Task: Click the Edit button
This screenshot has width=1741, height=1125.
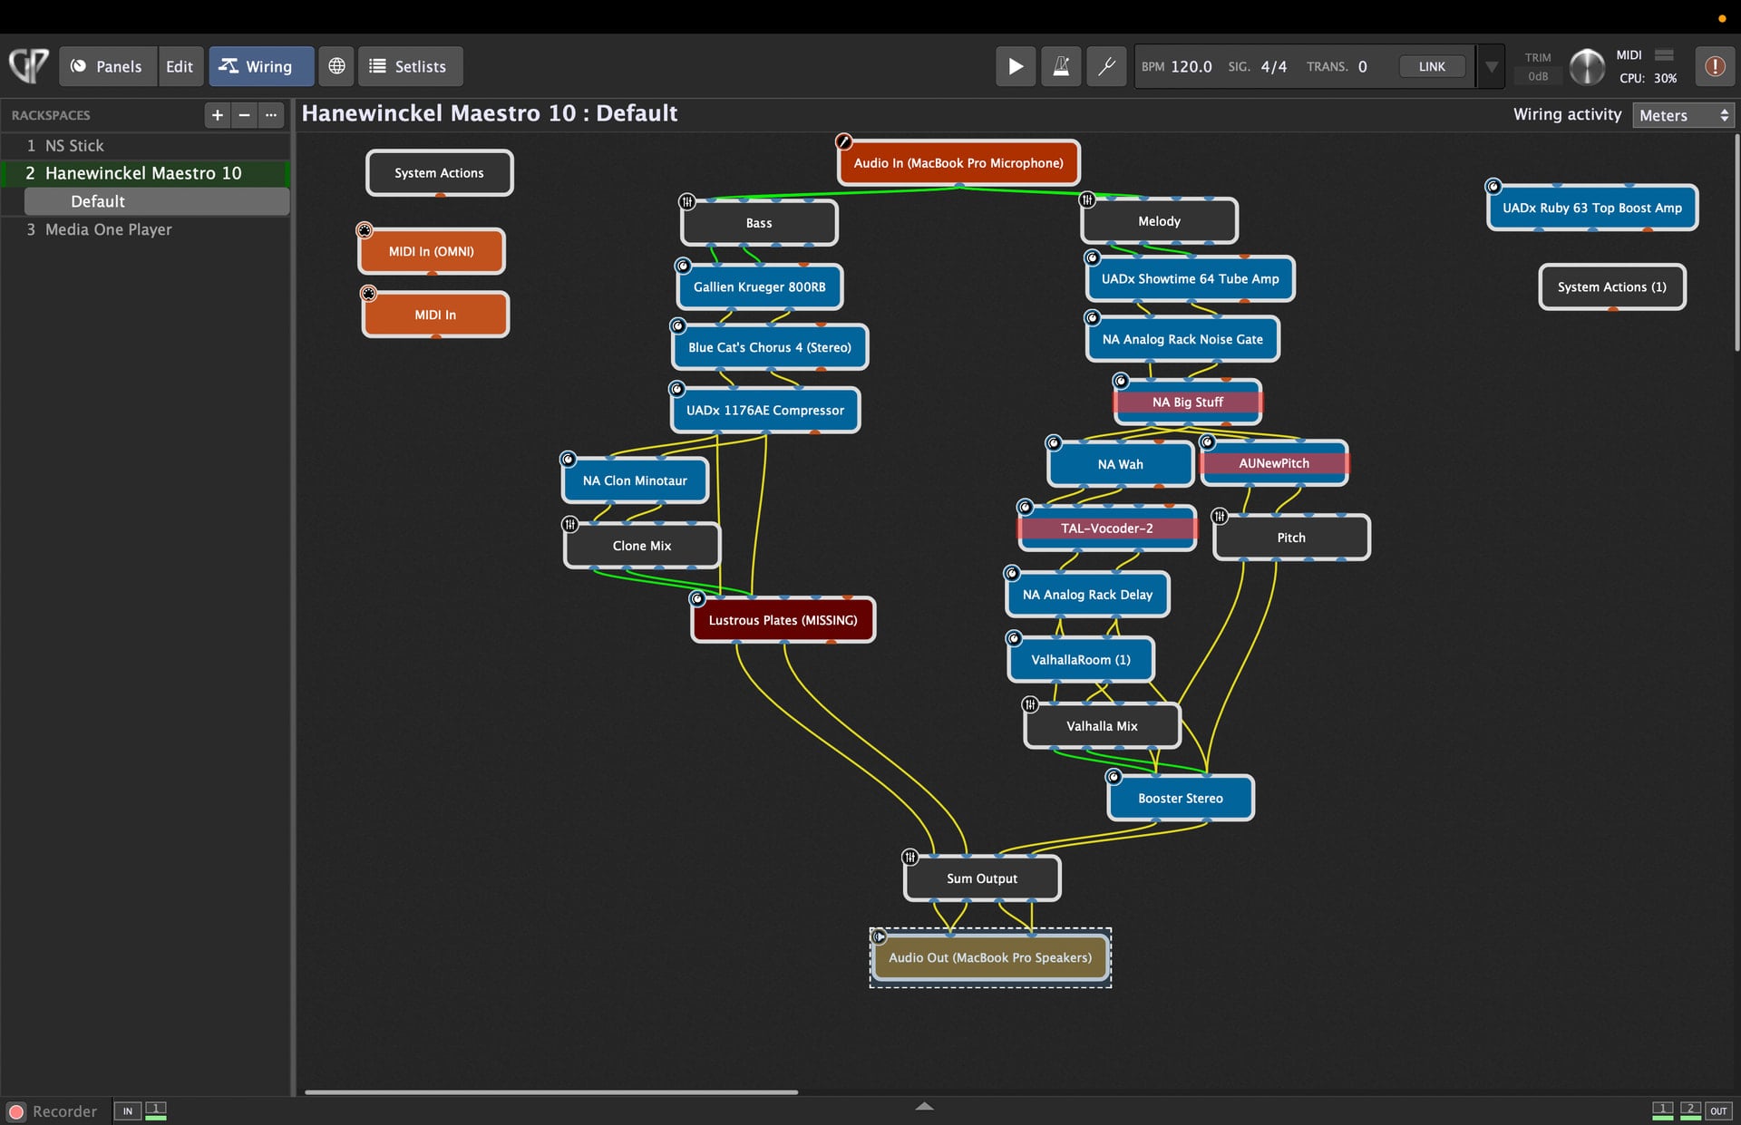Action: [x=180, y=66]
